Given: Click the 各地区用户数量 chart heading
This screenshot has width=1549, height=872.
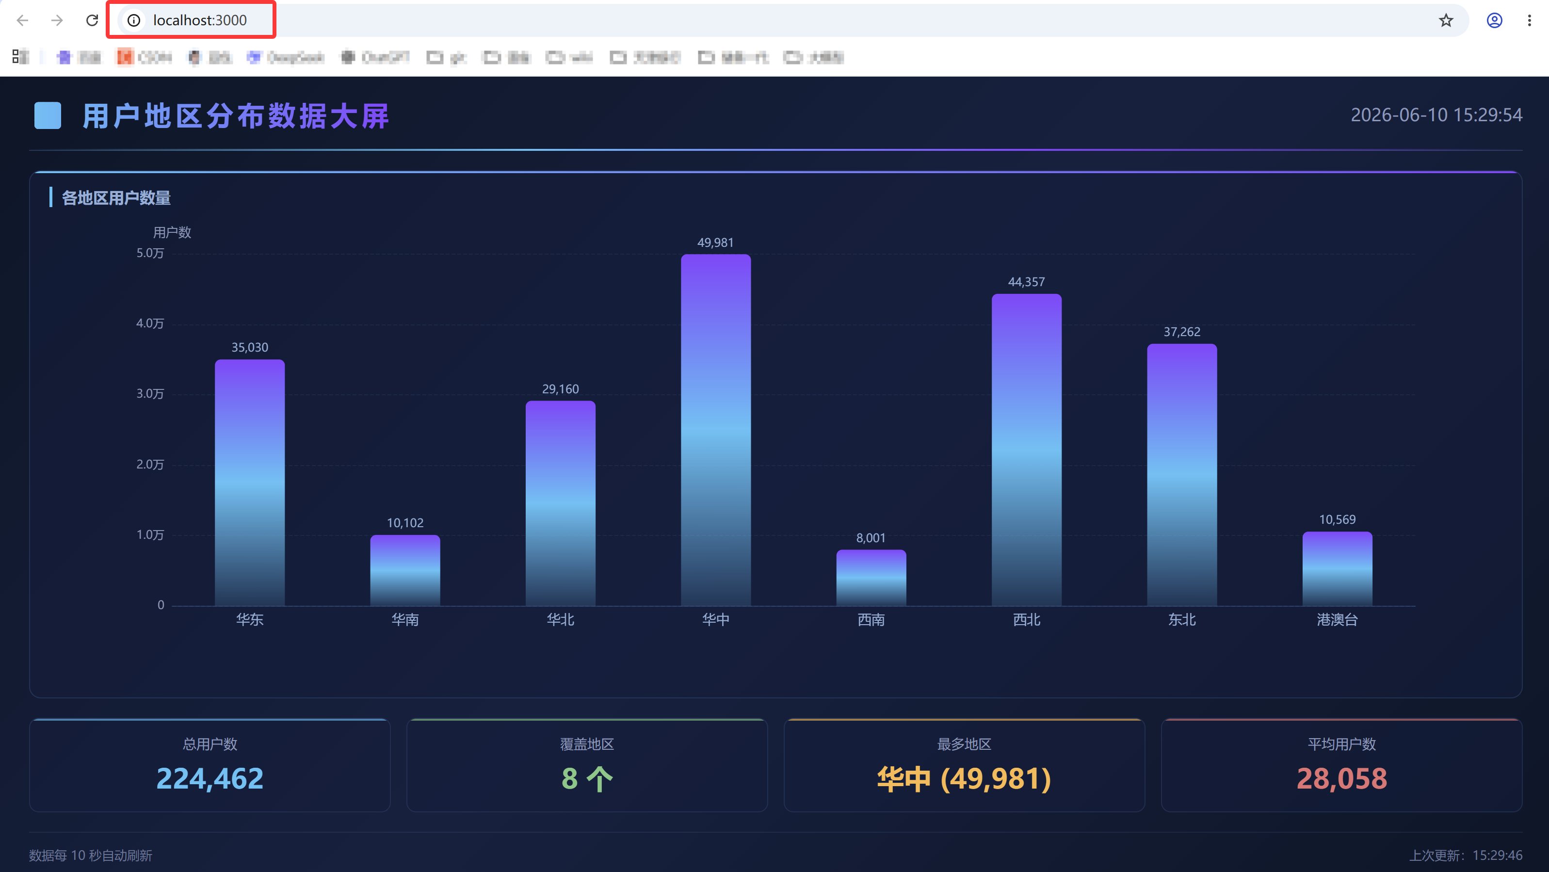Looking at the screenshot, I should tap(116, 198).
